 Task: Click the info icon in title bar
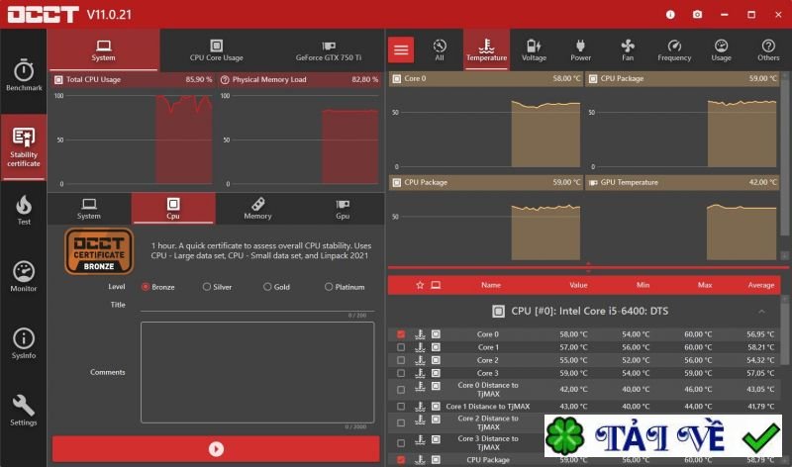pos(670,14)
